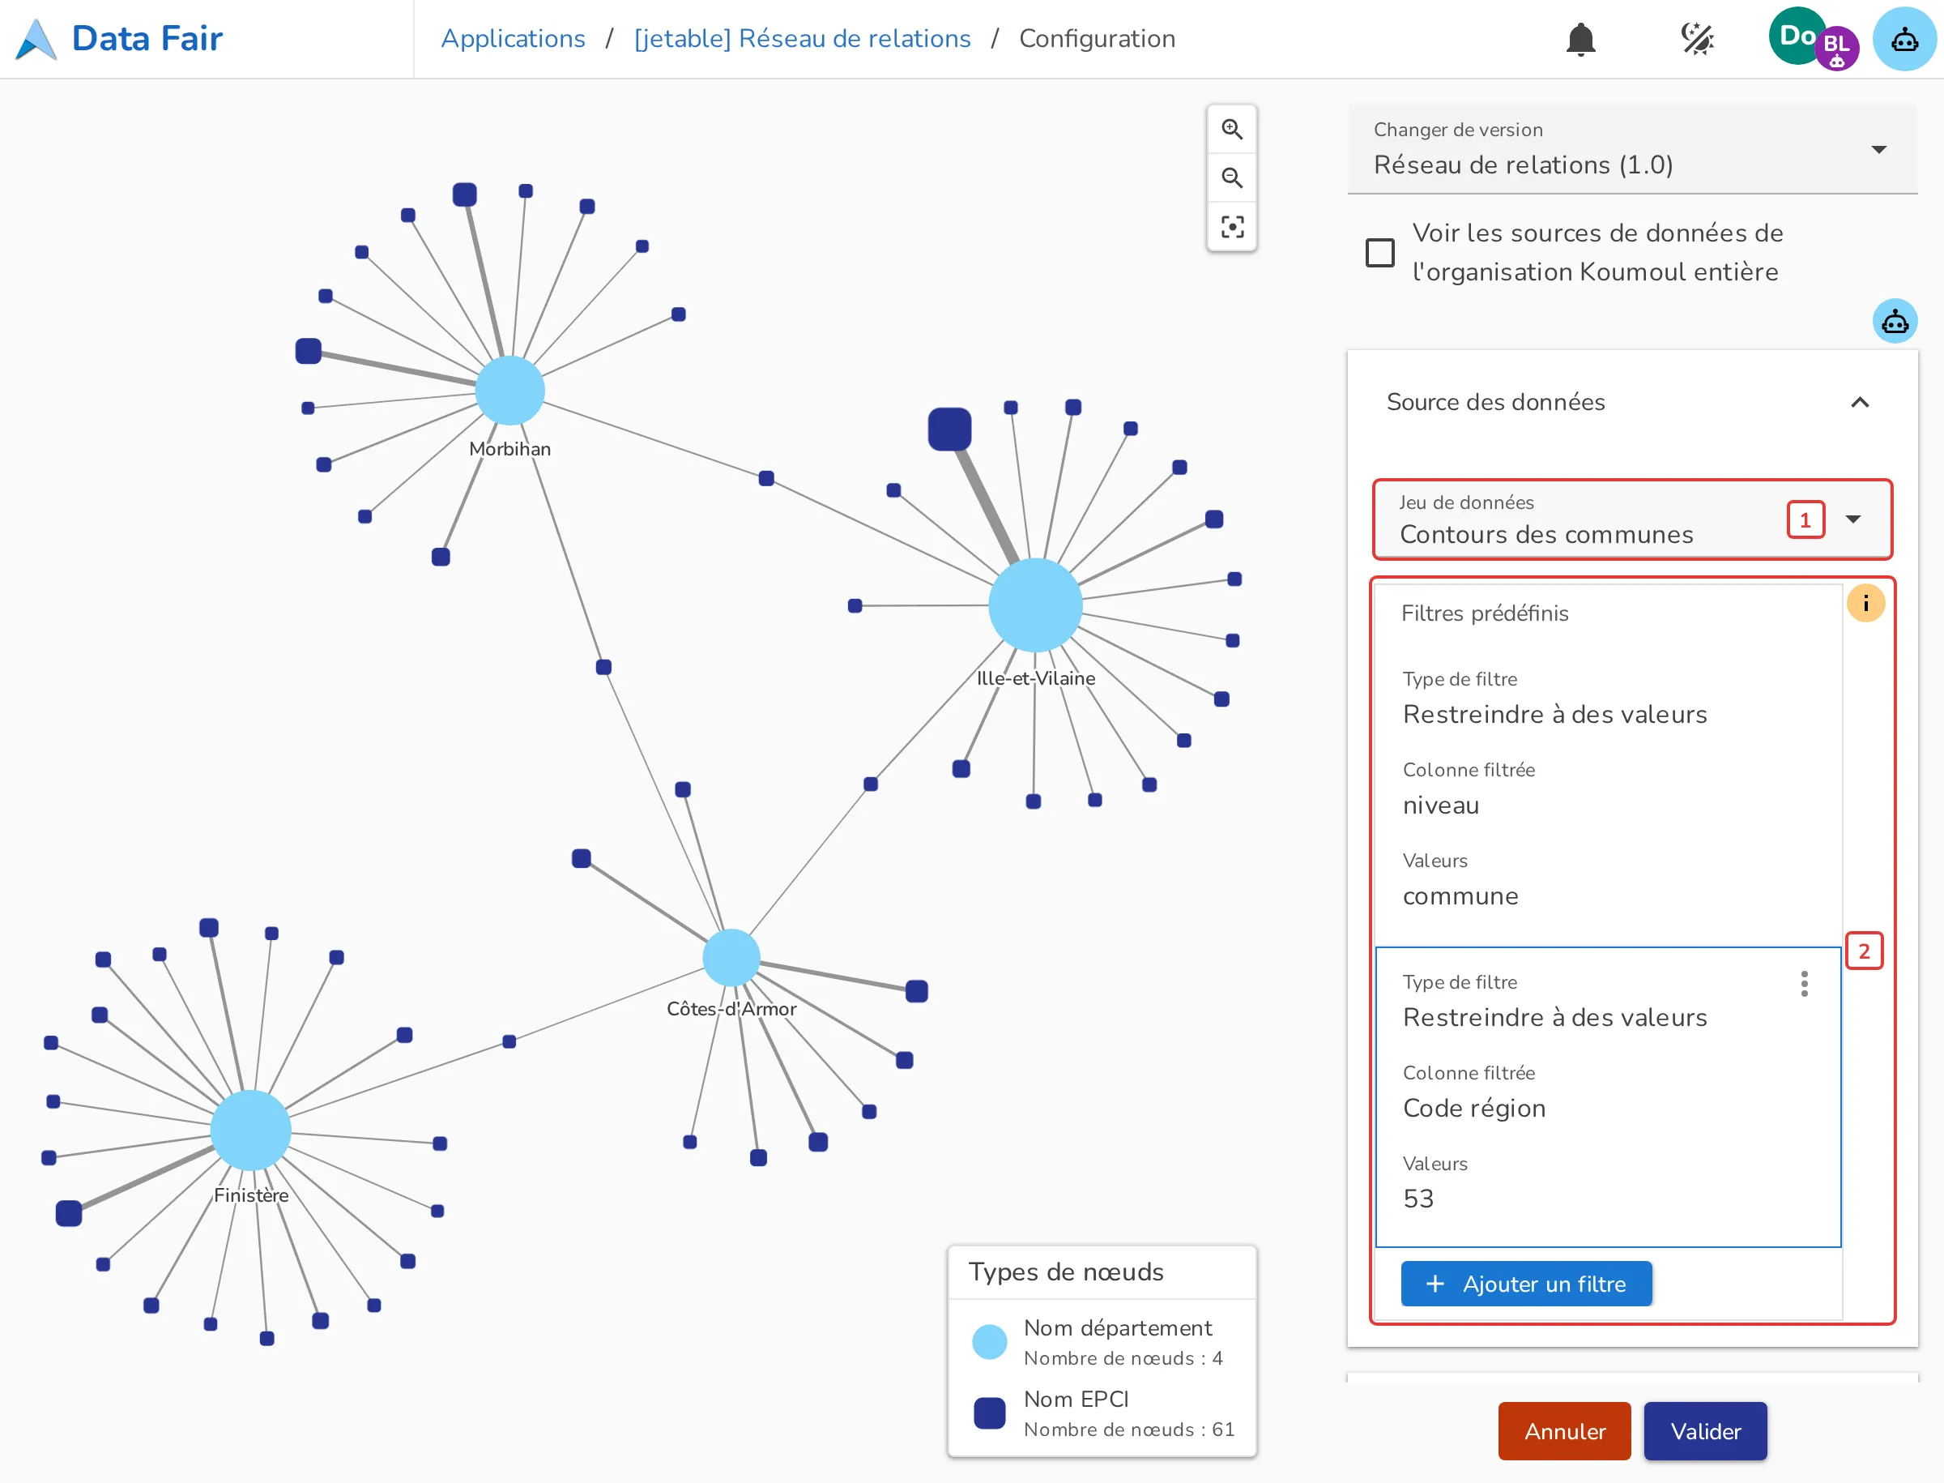Recenter the graph with the focus icon

(x=1232, y=227)
